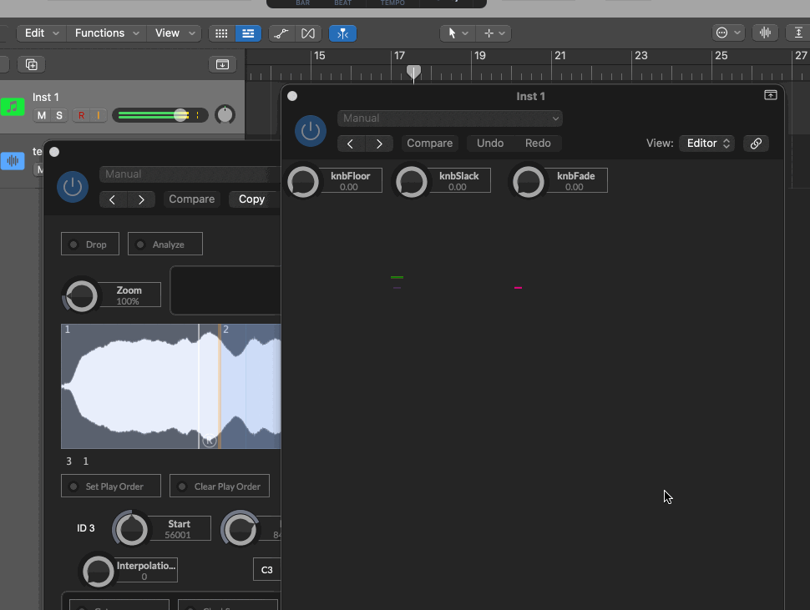Click the link icon in Inst 1 window
Image resolution: width=810 pixels, height=610 pixels.
click(756, 144)
